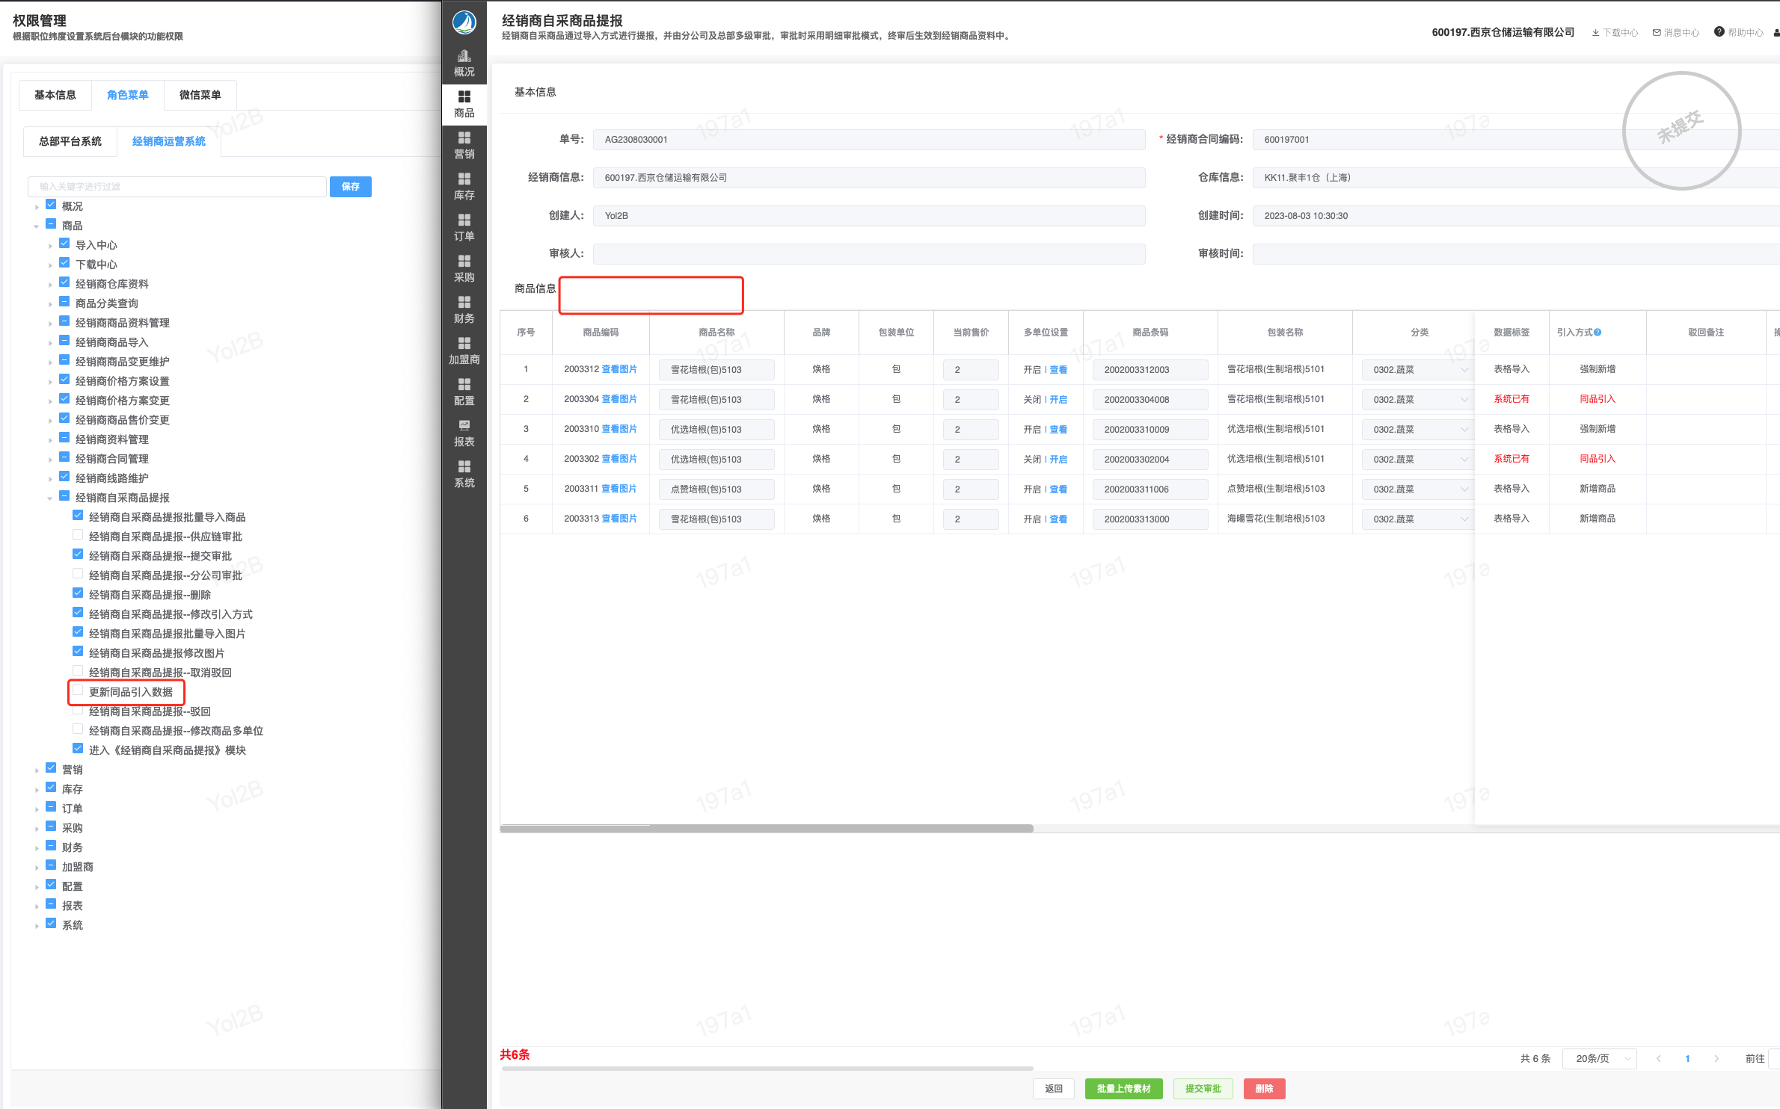Click the app logo icon

(464, 22)
